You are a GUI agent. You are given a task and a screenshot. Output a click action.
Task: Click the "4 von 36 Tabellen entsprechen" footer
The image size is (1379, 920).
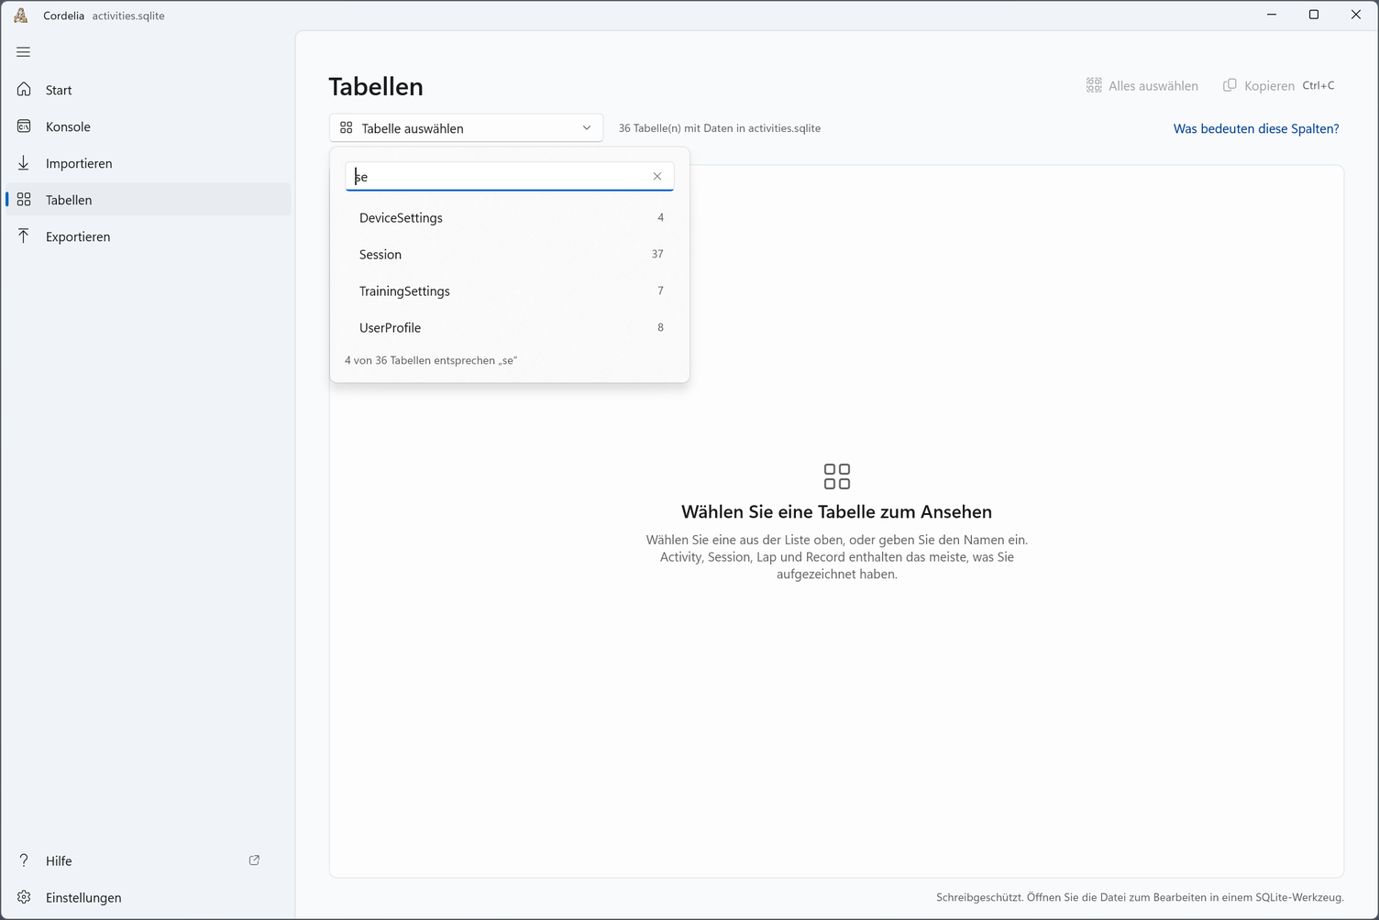(431, 360)
